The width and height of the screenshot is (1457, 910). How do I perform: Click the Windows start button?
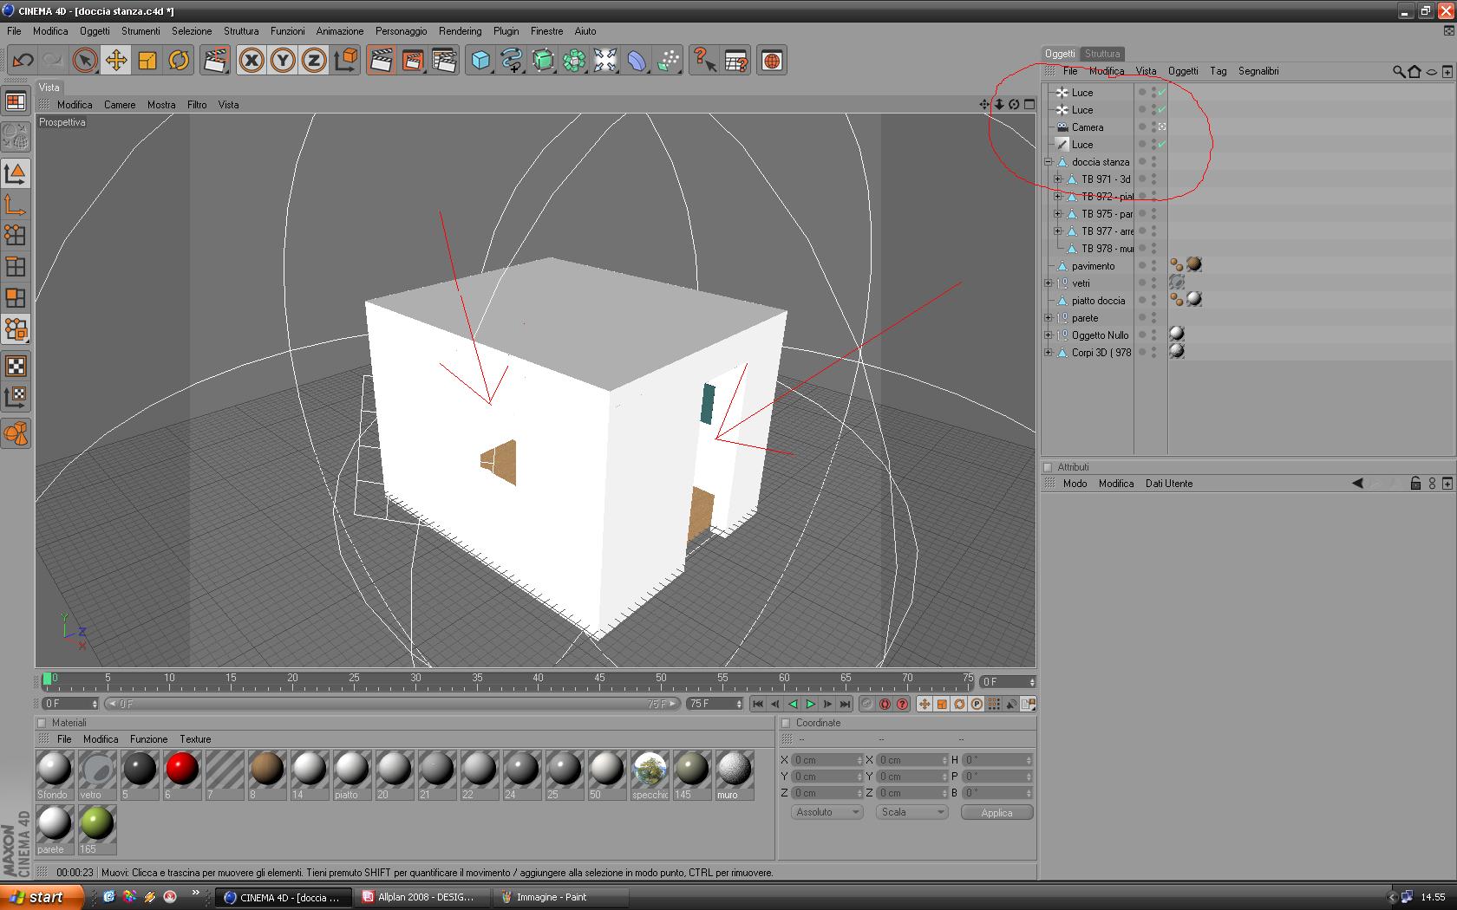click(x=42, y=897)
